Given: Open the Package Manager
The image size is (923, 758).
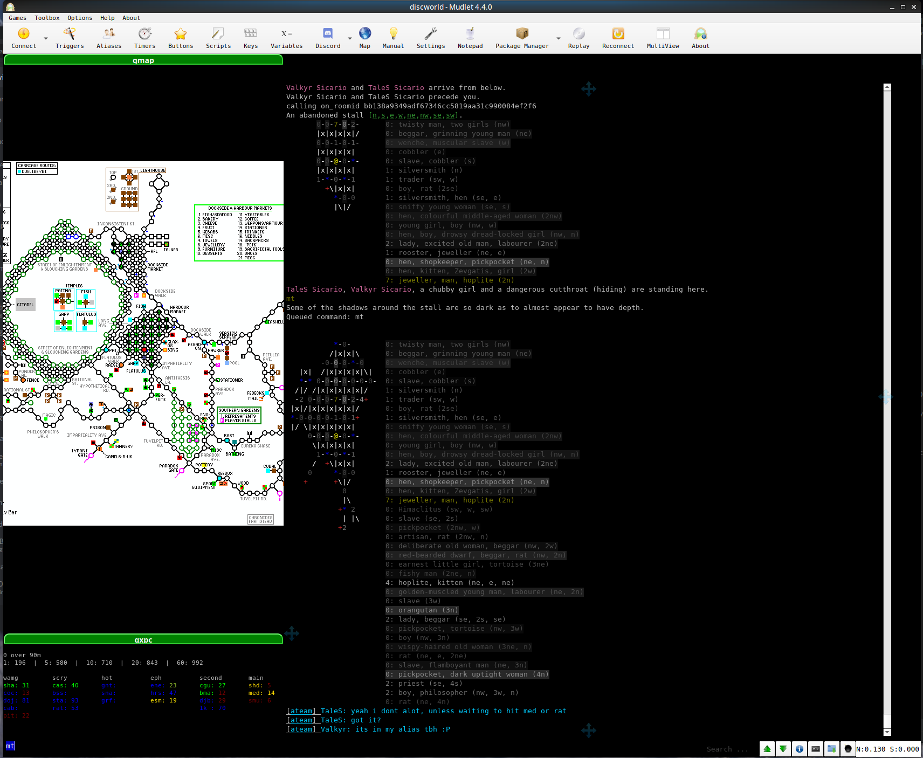Looking at the screenshot, I should pyautogui.click(x=522, y=38).
